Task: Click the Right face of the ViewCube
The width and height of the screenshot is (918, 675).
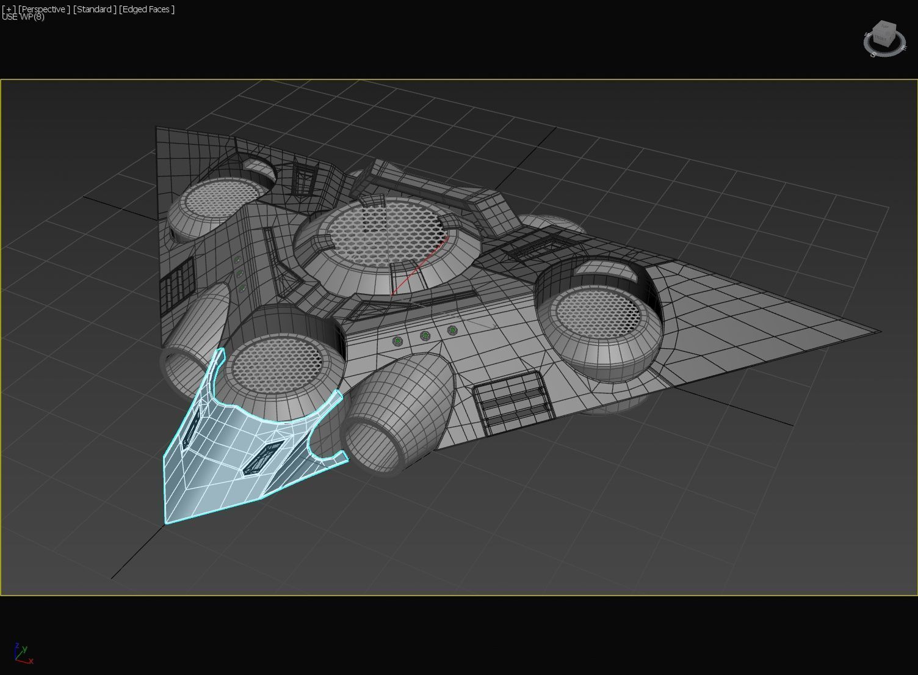Action: 891,38
